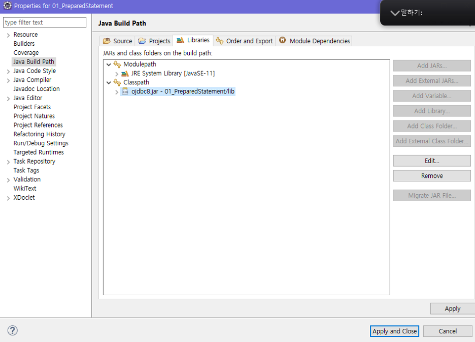Open the Validation page
Image resolution: width=475 pixels, height=342 pixels.
(27, 180)
